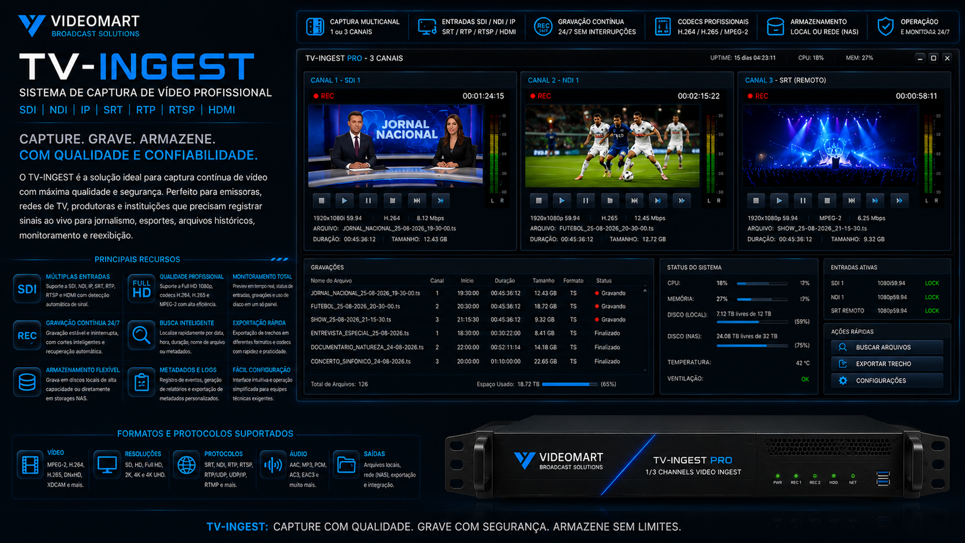This screenshot has width=965, height=543.
Task: Skip to end in Canal 1 controls
Action: click(x=416, y=200)
